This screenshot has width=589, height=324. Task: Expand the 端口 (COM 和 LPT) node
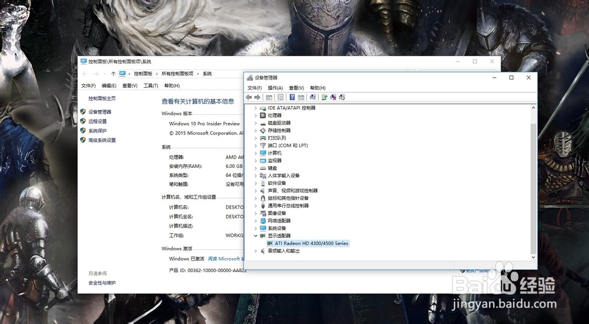tap(256, 146)
